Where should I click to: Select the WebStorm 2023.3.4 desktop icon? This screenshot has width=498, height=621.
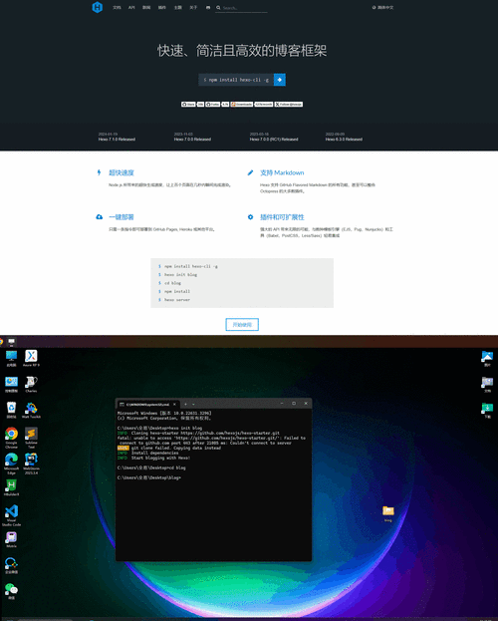[31, 464]
